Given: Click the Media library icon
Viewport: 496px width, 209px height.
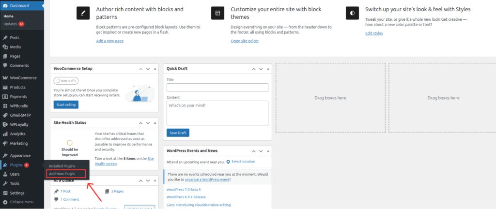Looking at the screenshot, I should 5,47.
